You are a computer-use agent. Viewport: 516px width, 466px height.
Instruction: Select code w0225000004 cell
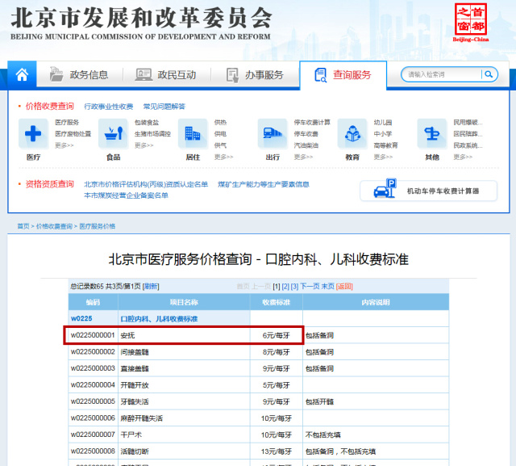[93, 385]
